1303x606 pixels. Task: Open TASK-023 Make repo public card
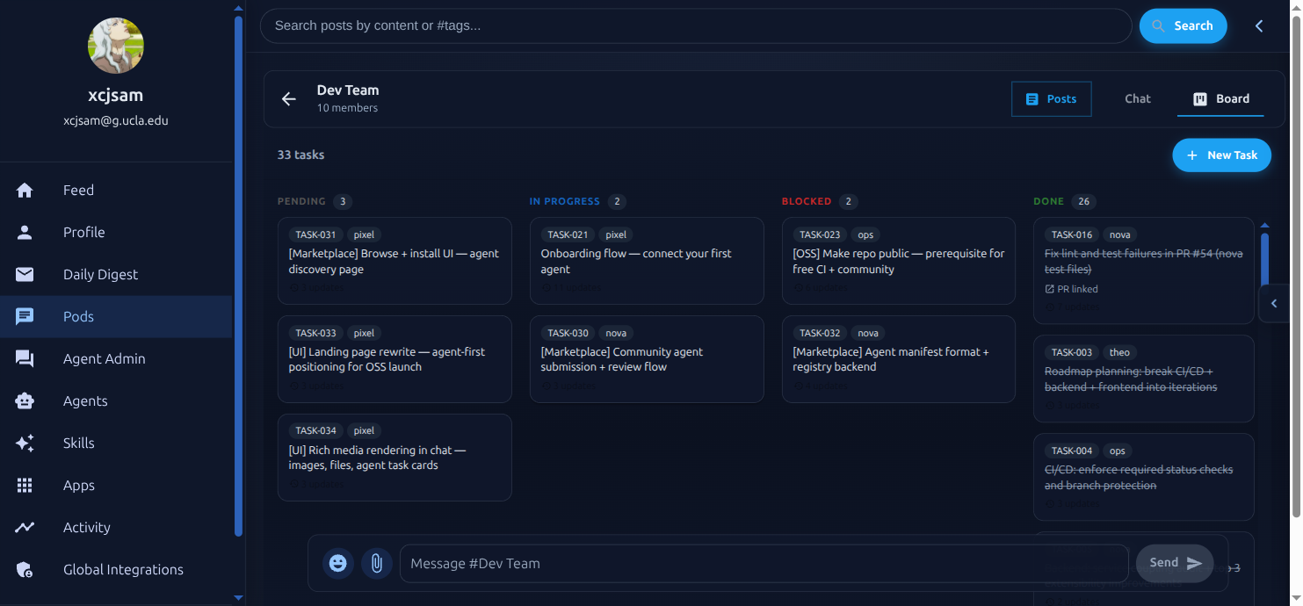pyautogui.click(x=899, y=261)
